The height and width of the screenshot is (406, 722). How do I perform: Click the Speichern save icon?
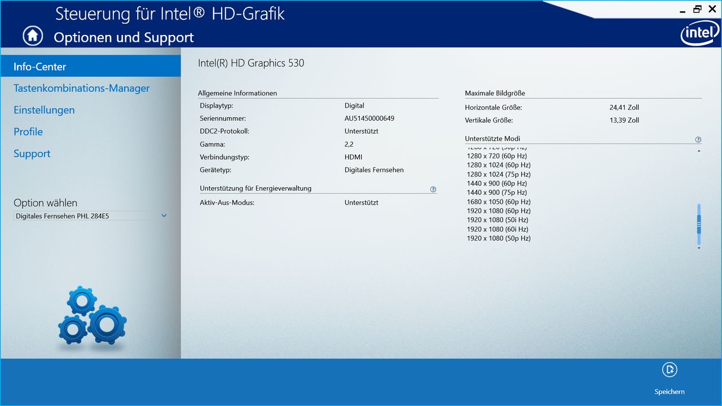click(670, 370)
